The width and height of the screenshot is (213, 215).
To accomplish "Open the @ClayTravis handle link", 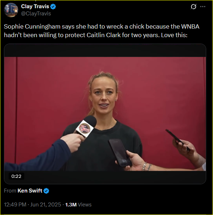I will coord(36,14).
